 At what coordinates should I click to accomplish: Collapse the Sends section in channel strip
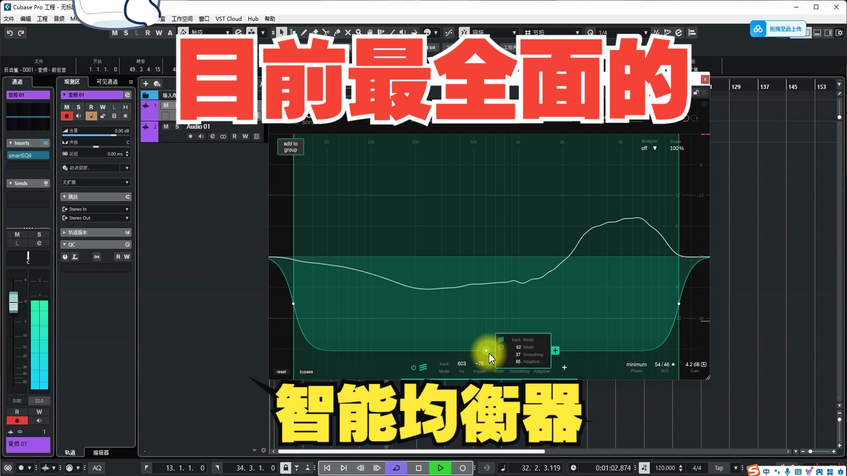[11, 183]
